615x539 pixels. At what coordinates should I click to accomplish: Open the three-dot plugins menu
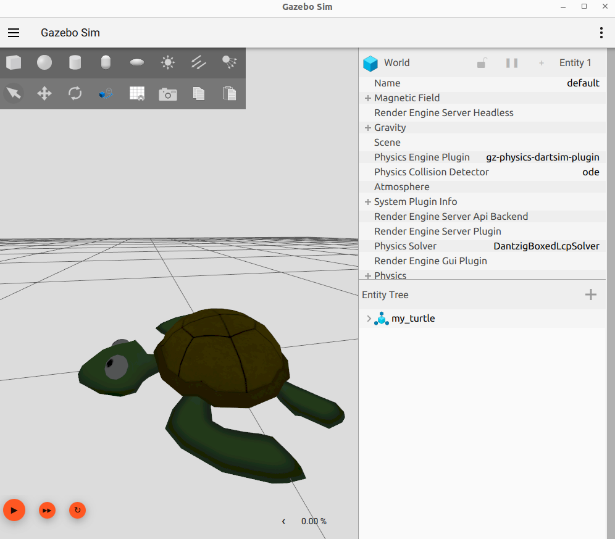click(x=601, y=33)
